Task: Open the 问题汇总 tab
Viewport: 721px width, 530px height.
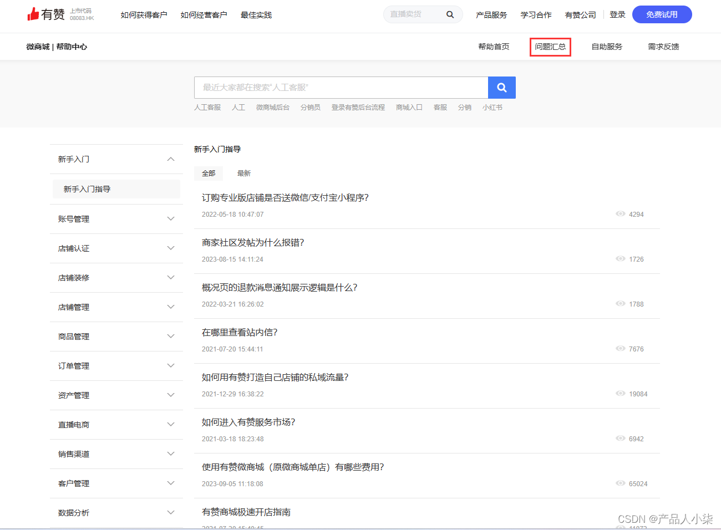Action: [550, 47]
